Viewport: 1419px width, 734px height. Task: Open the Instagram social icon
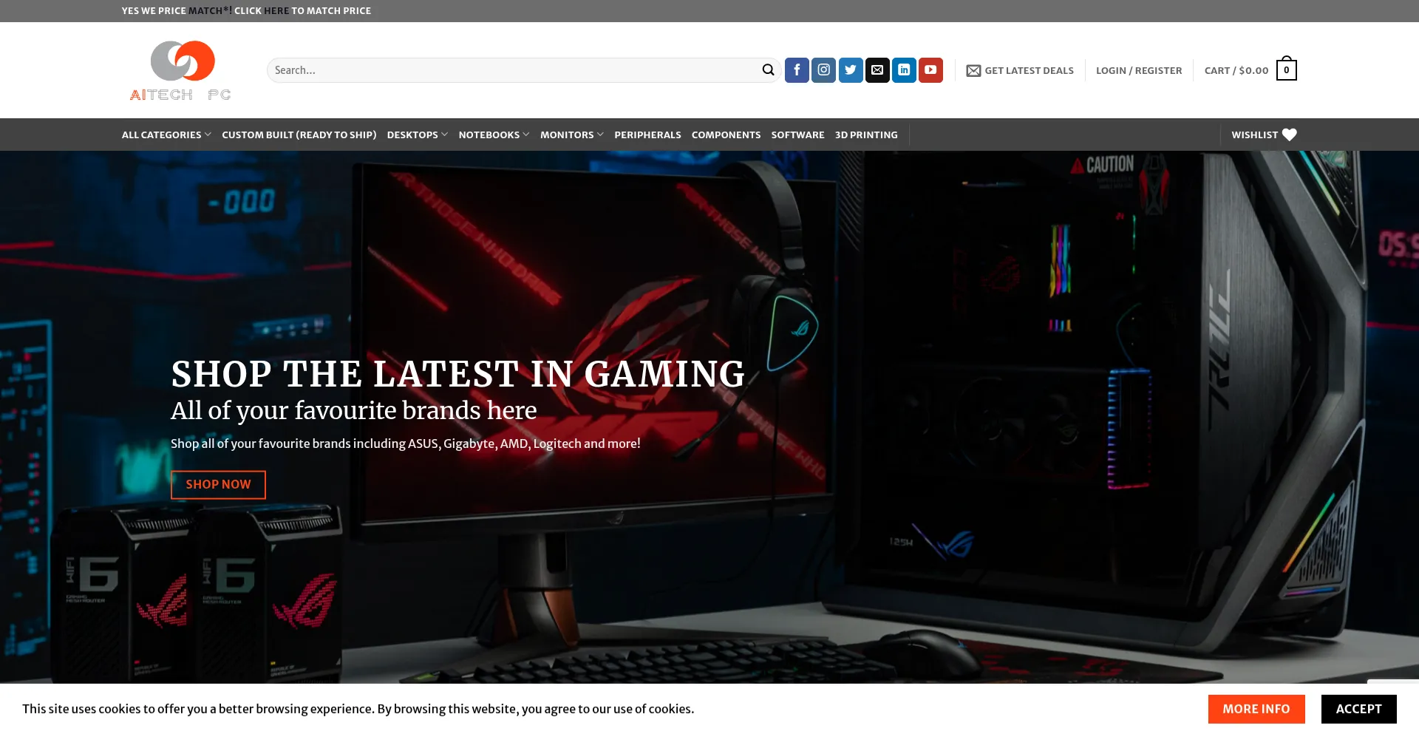(823, 70)
